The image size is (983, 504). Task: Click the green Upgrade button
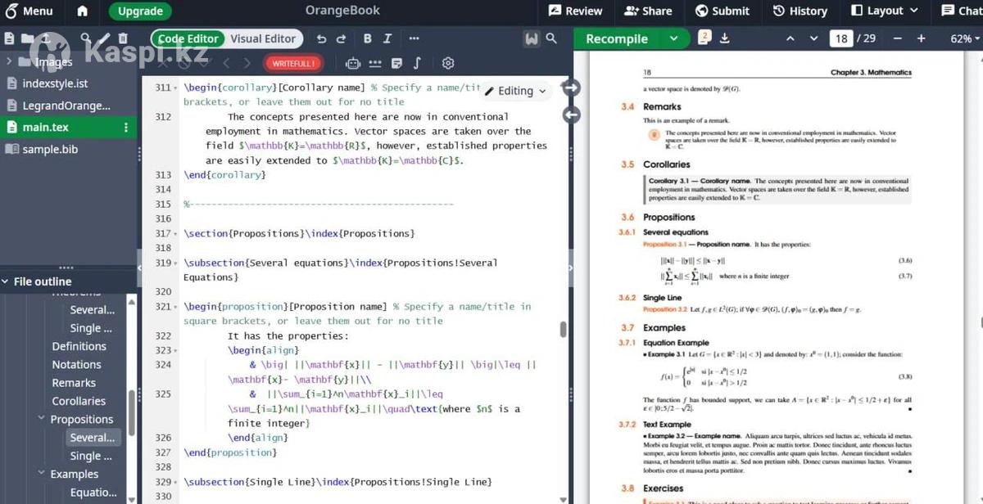point(140,11)
